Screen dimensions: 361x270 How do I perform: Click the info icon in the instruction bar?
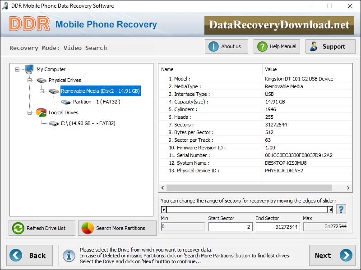[x=69, y=256]
